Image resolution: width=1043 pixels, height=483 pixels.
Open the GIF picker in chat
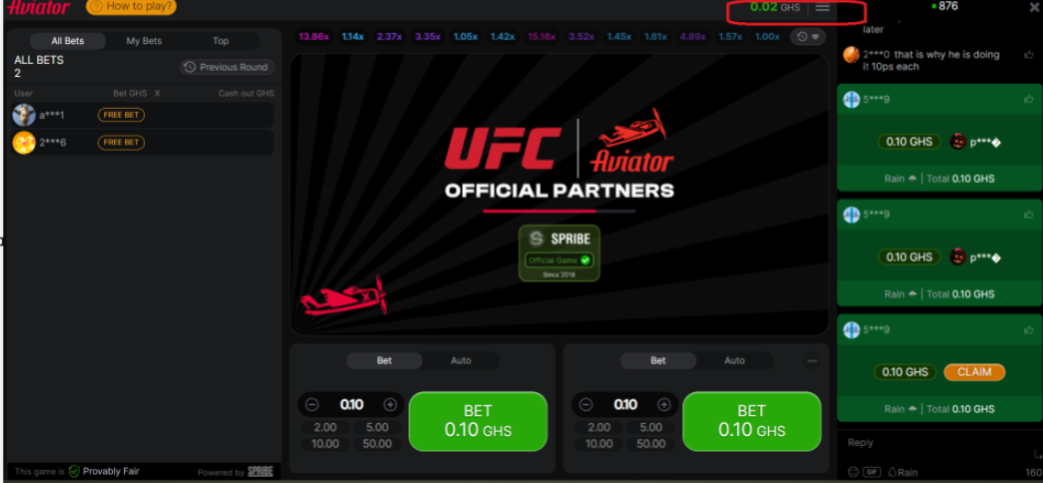872,472
